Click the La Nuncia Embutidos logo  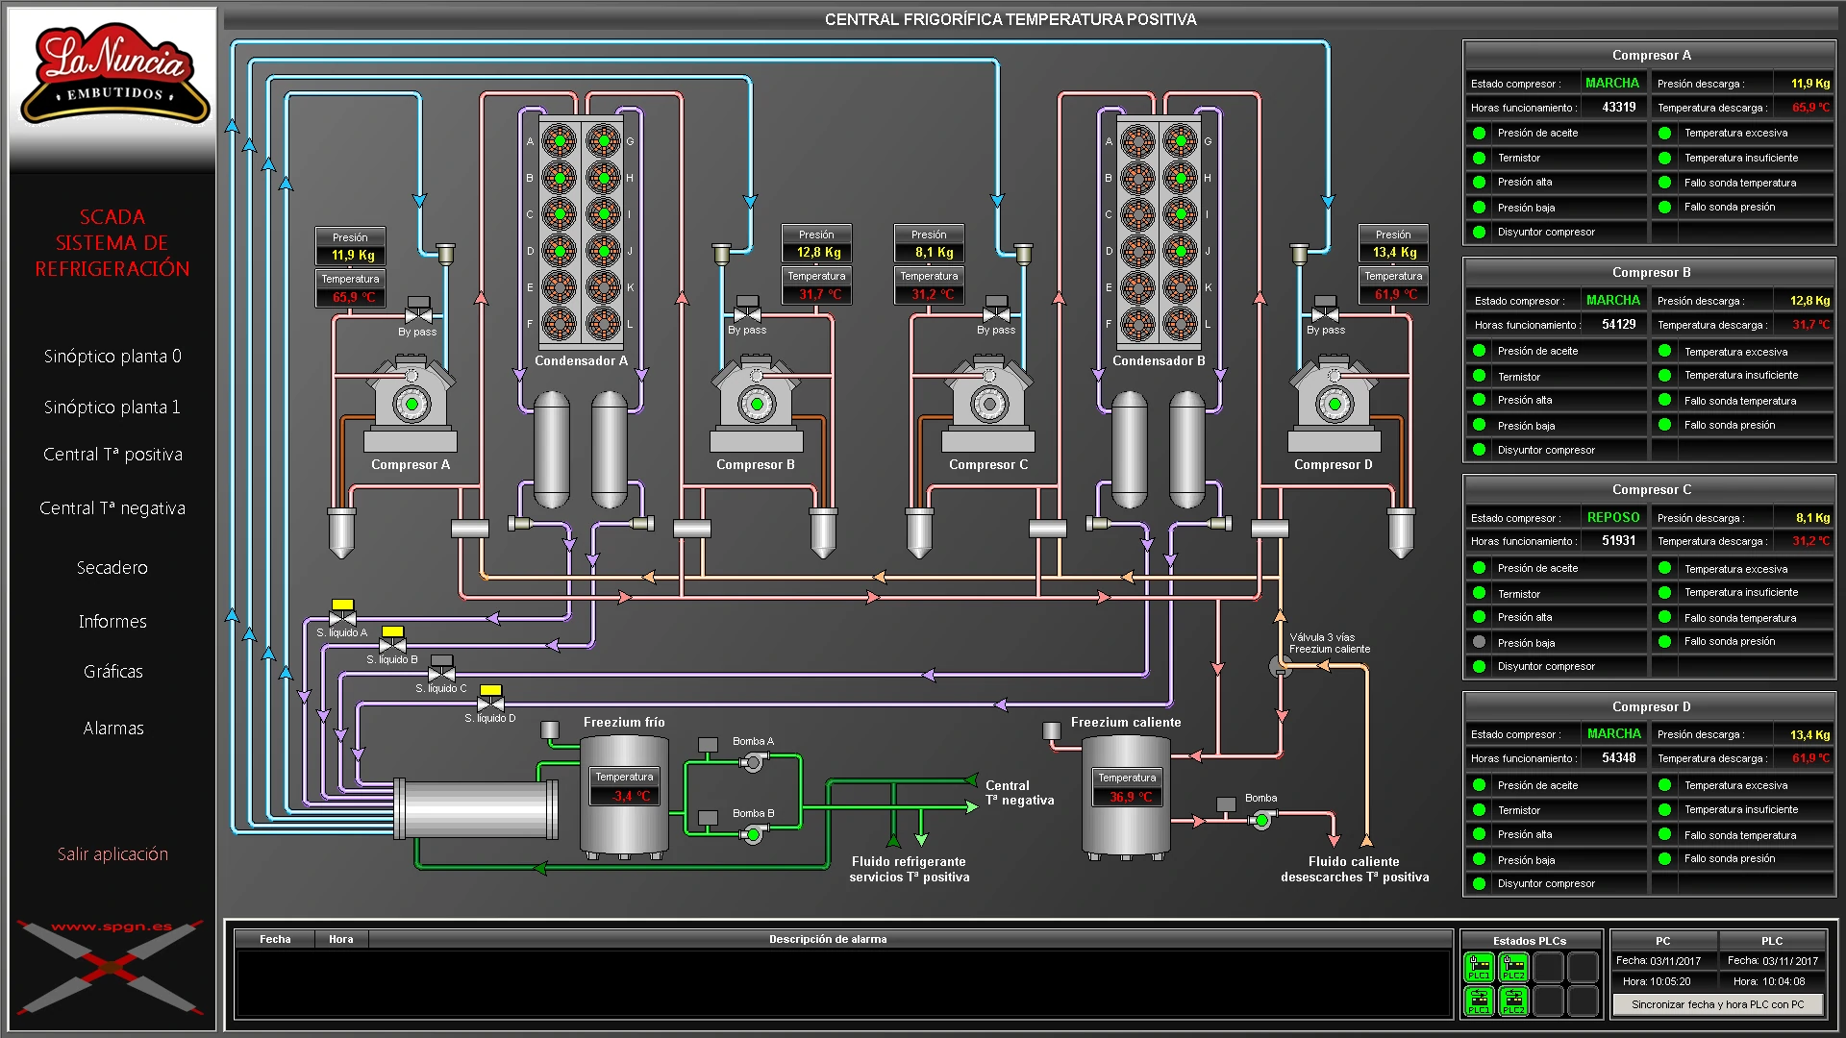112,72
